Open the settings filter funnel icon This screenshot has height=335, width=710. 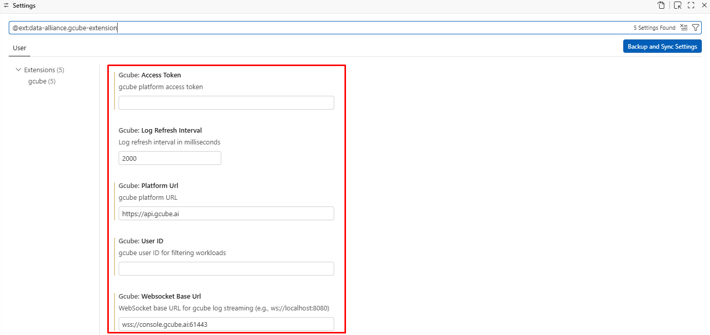pyautogui.click(x=696, y=28)
